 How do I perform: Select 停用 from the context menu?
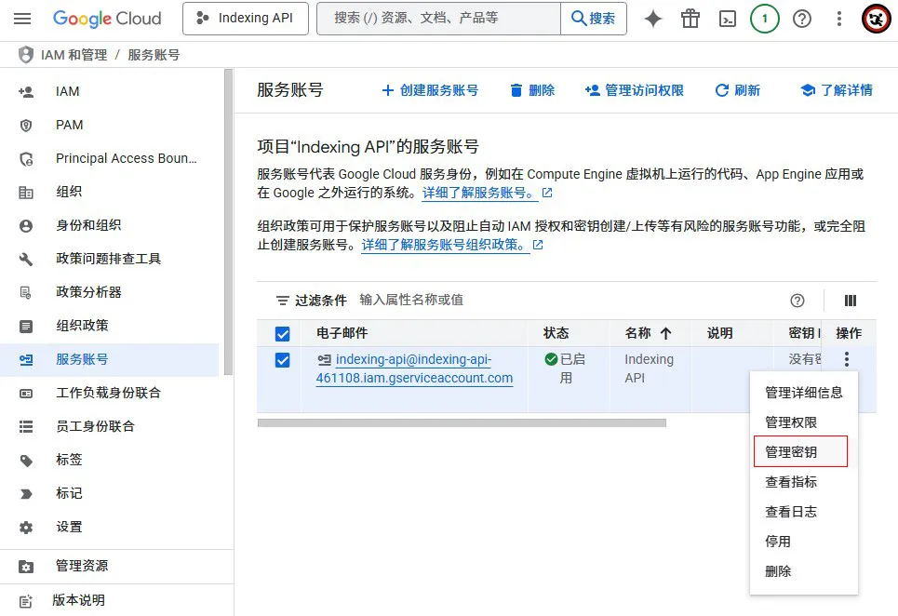tap(803, 542)
